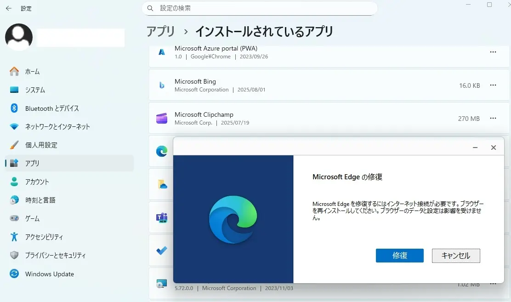Open more options for Microsoft Clipchamp
Viewport: 511px width, 302px height.
point(493,118)
